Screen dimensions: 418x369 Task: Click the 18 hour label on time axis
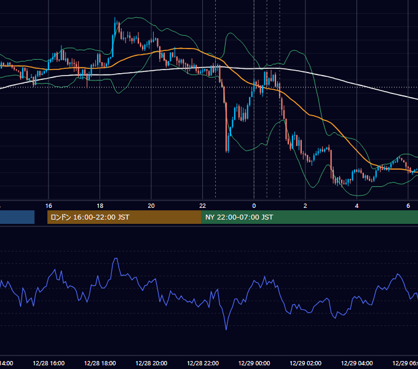[100, 206]
